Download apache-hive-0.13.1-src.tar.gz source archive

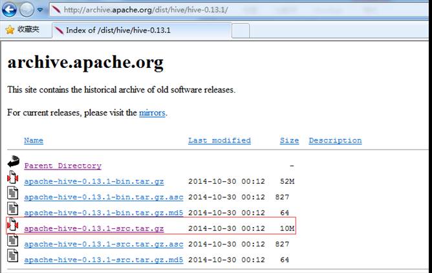(94, 228)
